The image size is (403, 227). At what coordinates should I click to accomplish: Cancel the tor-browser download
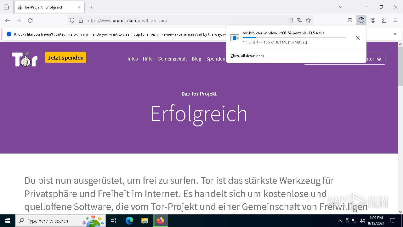pos(358,38)
